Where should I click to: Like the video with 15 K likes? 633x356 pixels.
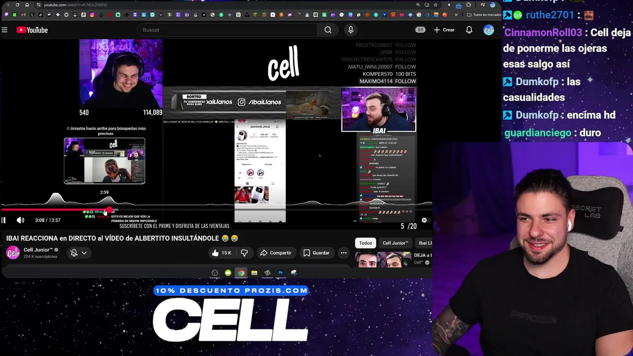tap(221, 253)
